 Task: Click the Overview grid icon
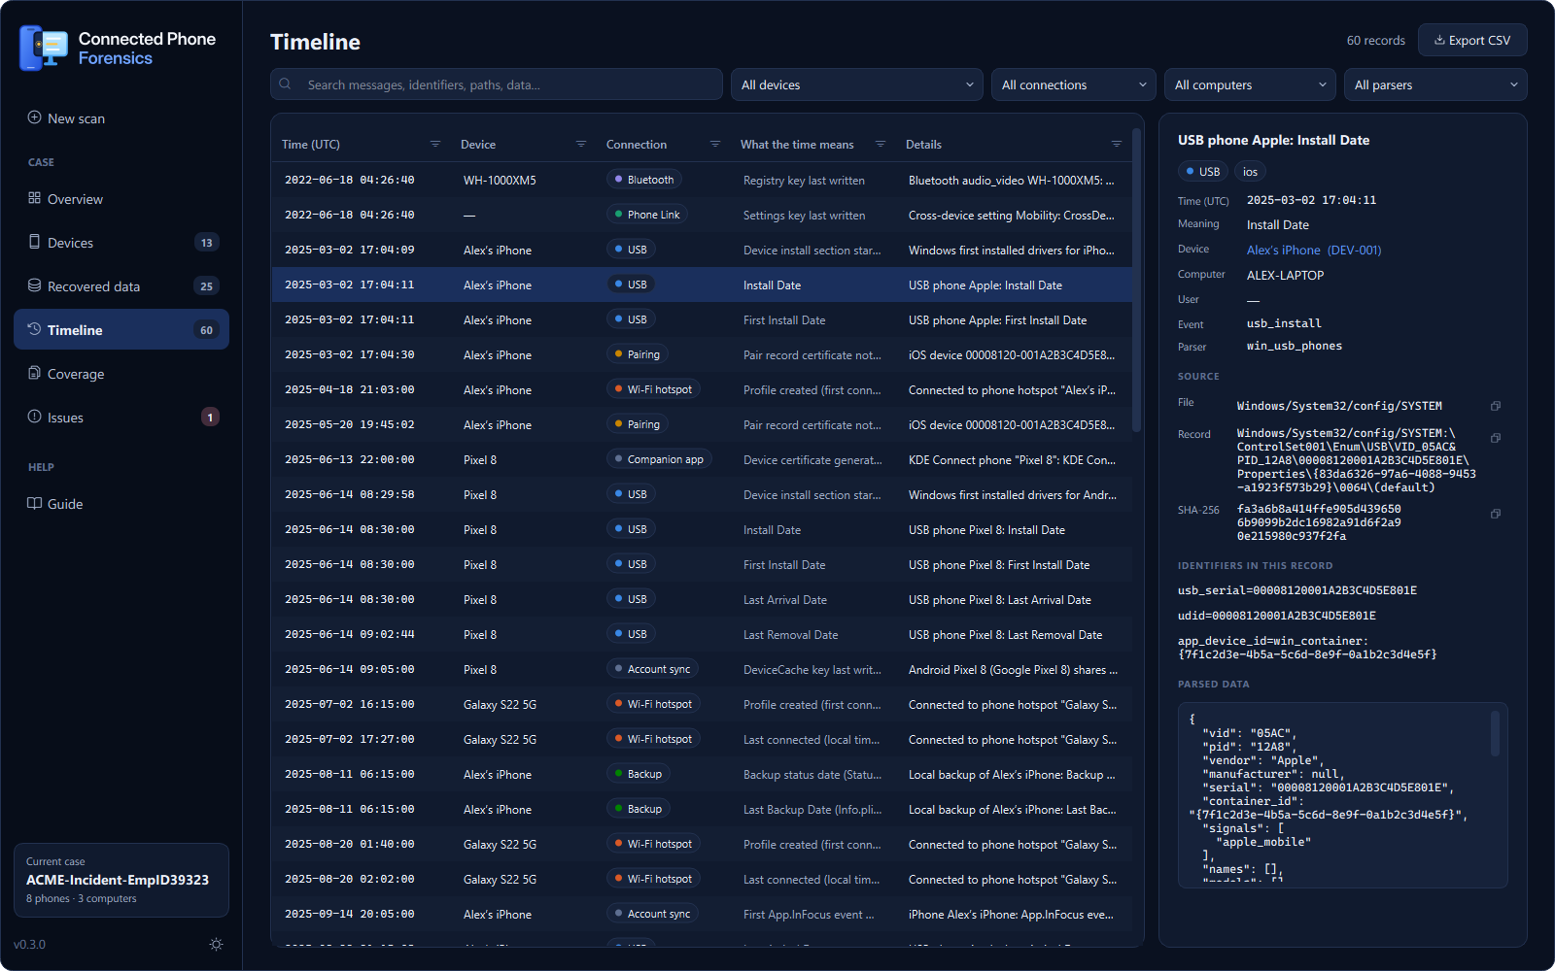(x=34, y=198)
